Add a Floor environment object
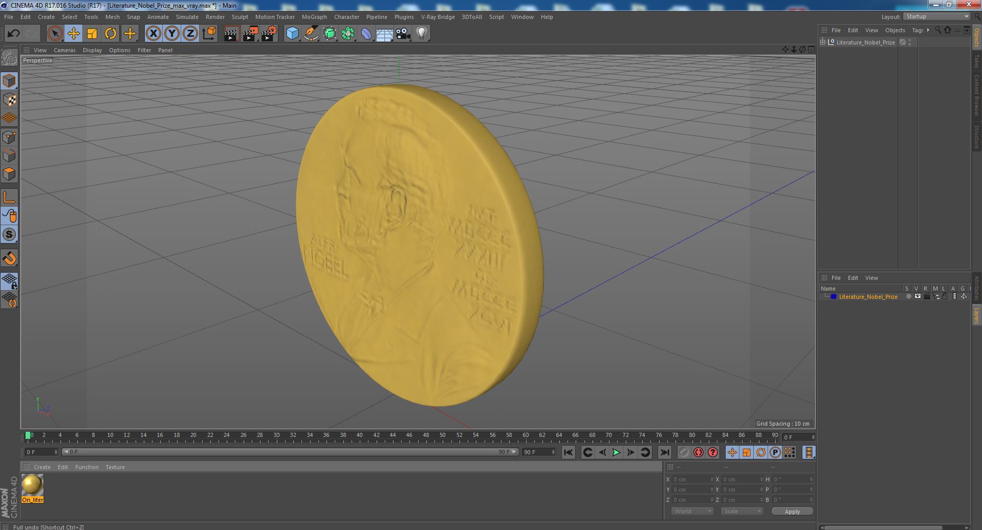The image size is (982, 530). point(384,34)
